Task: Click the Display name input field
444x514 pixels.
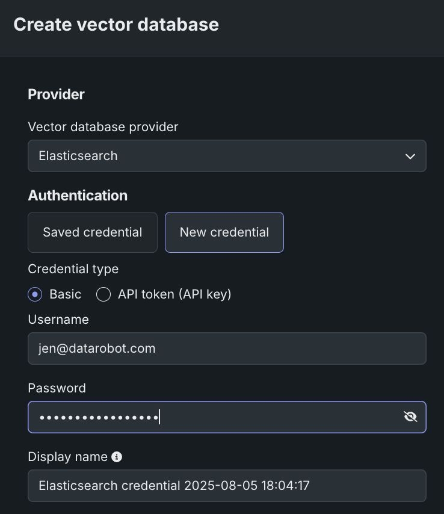Action: 227,486
